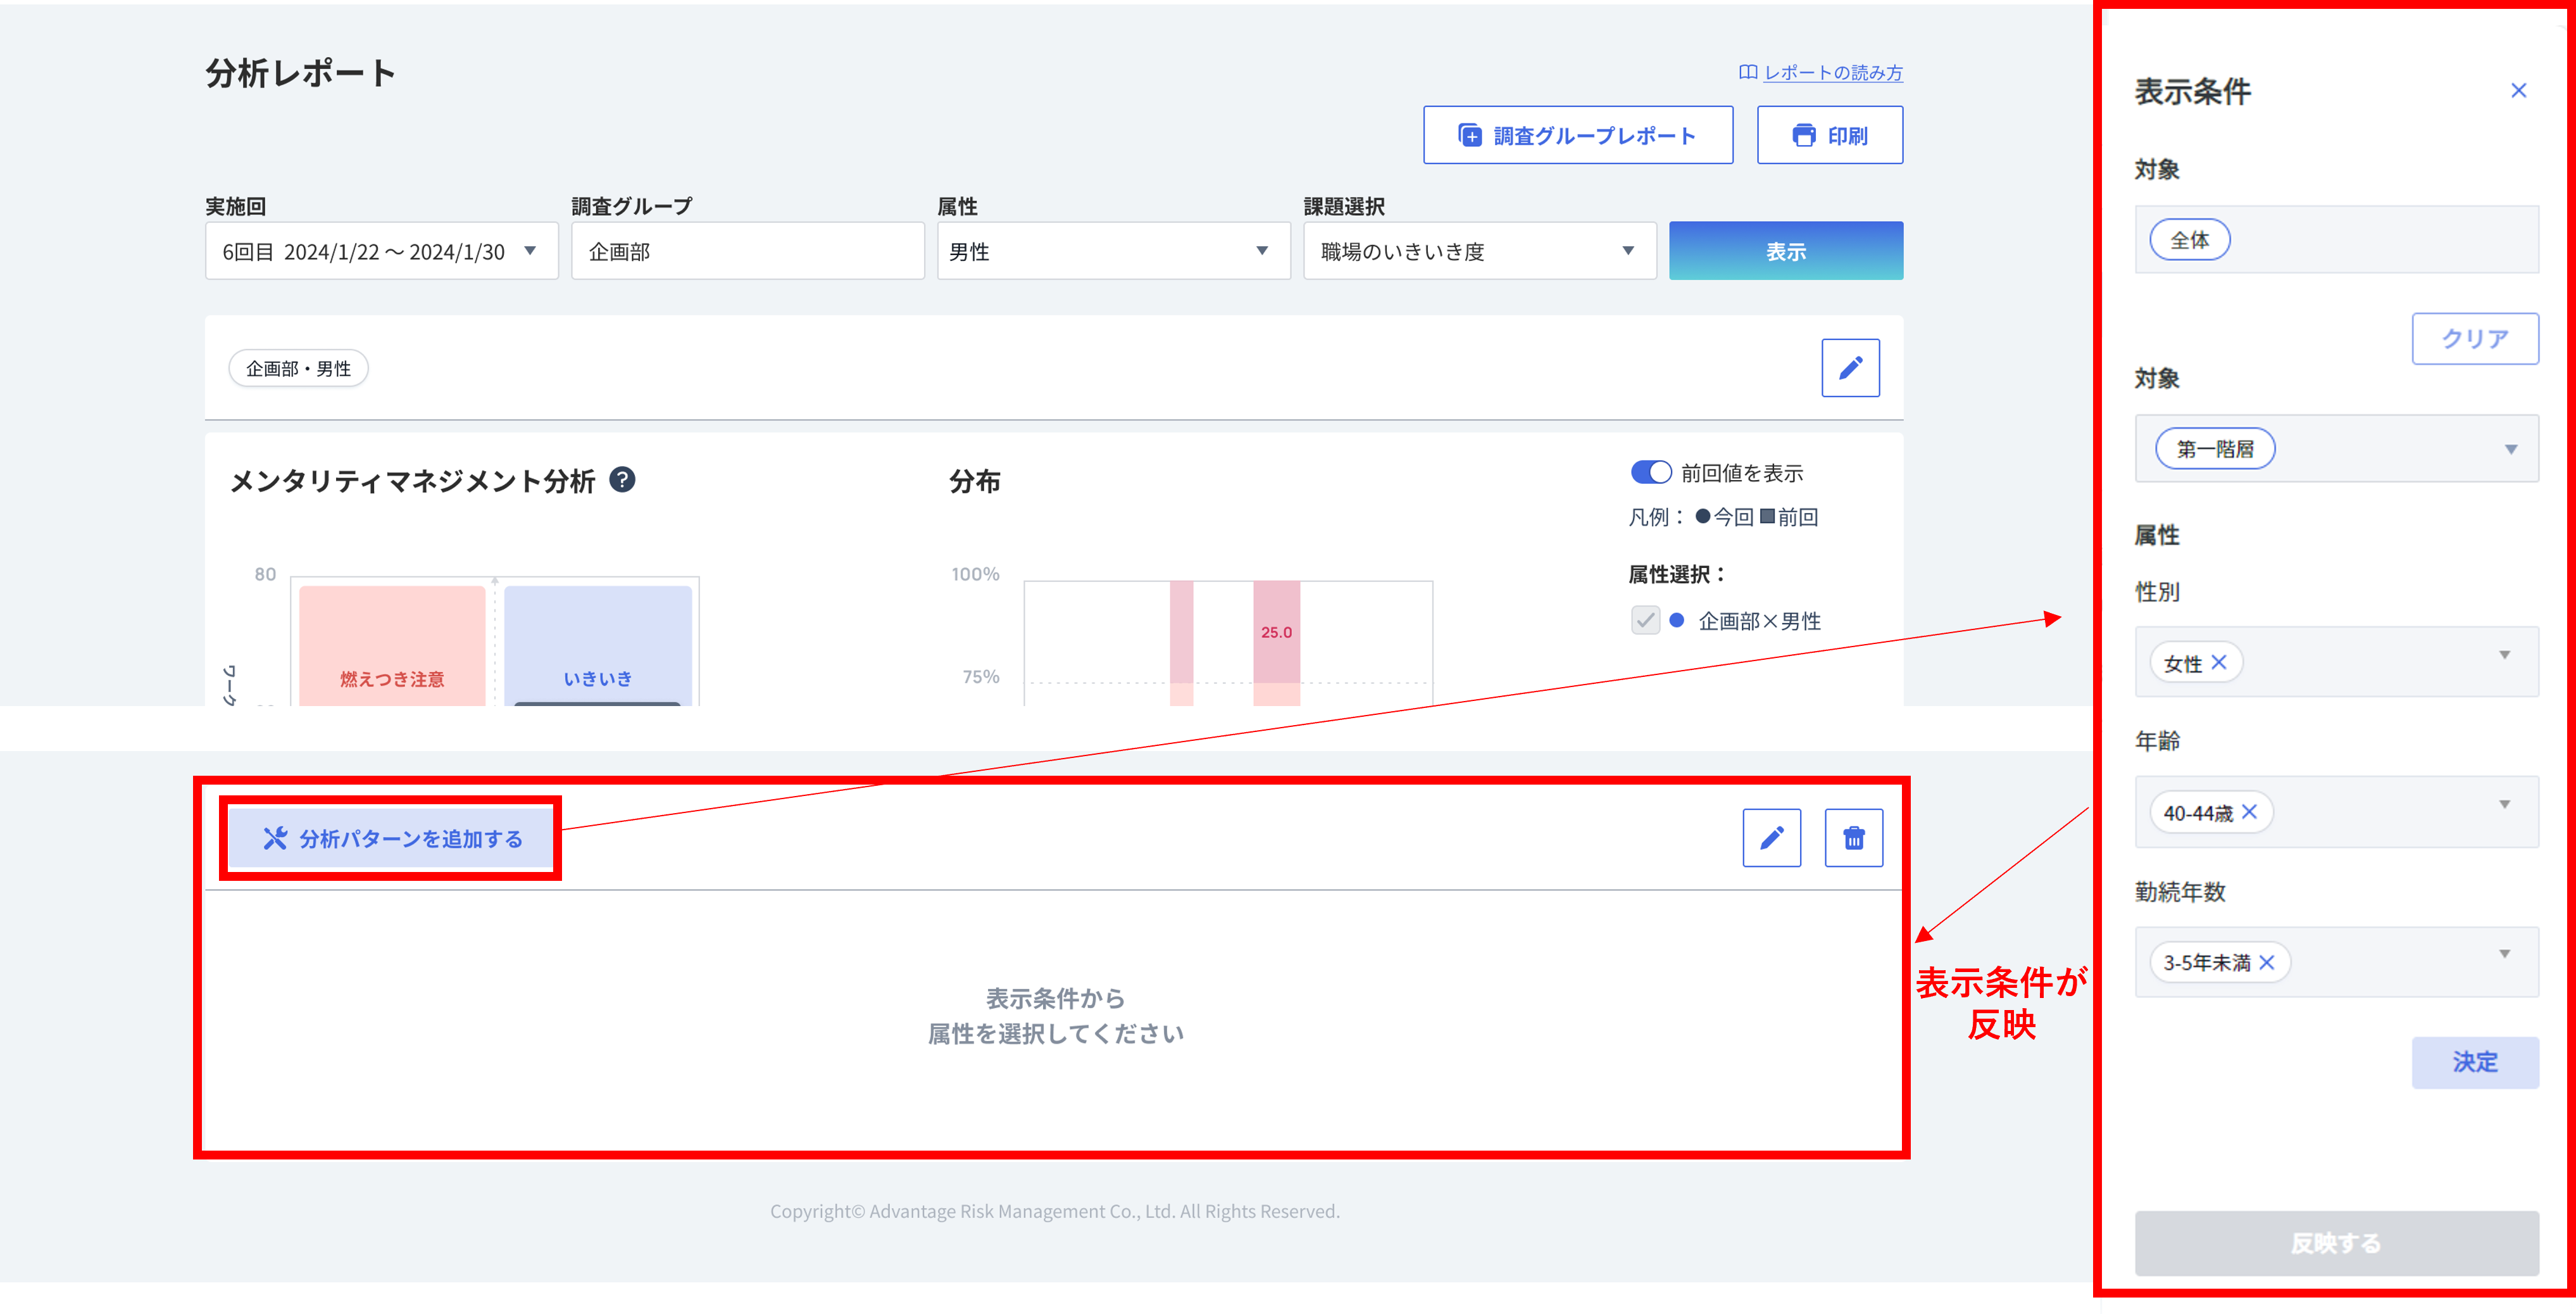
Task: Open the help question mark beside メンタリティマネジメント分析
Action: [622, 481]
